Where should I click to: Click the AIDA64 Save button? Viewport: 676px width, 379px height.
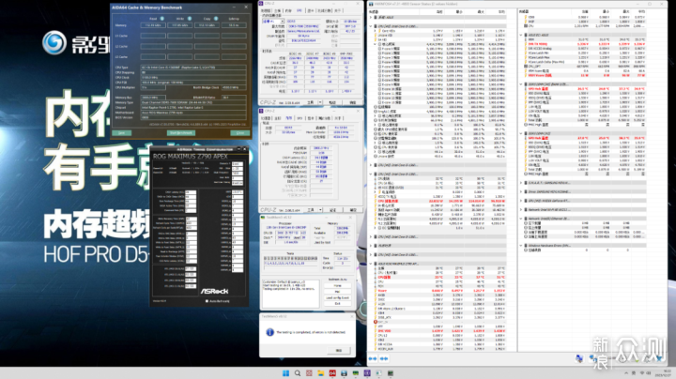tap(121, 132)
